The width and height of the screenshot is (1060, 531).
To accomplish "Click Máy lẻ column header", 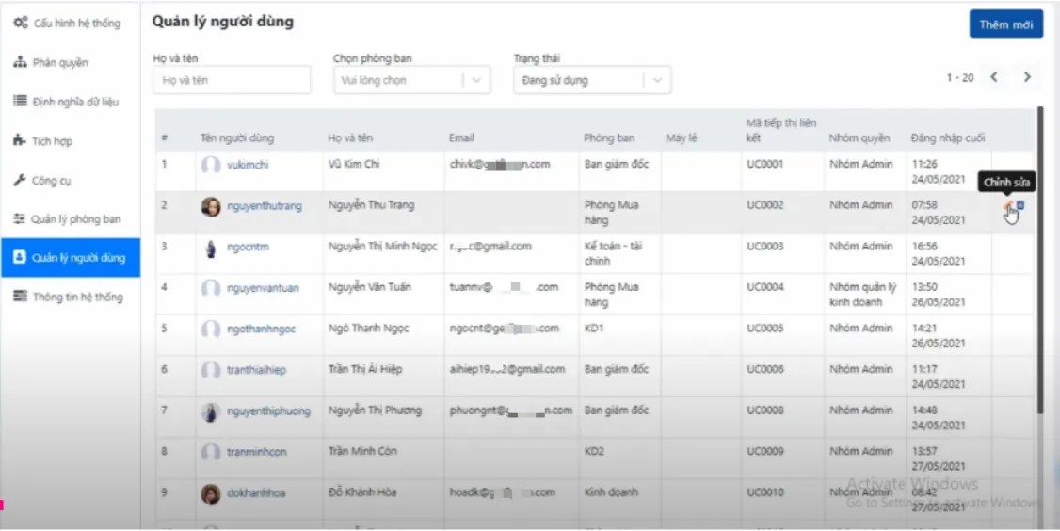I will [x=682, y=138].
